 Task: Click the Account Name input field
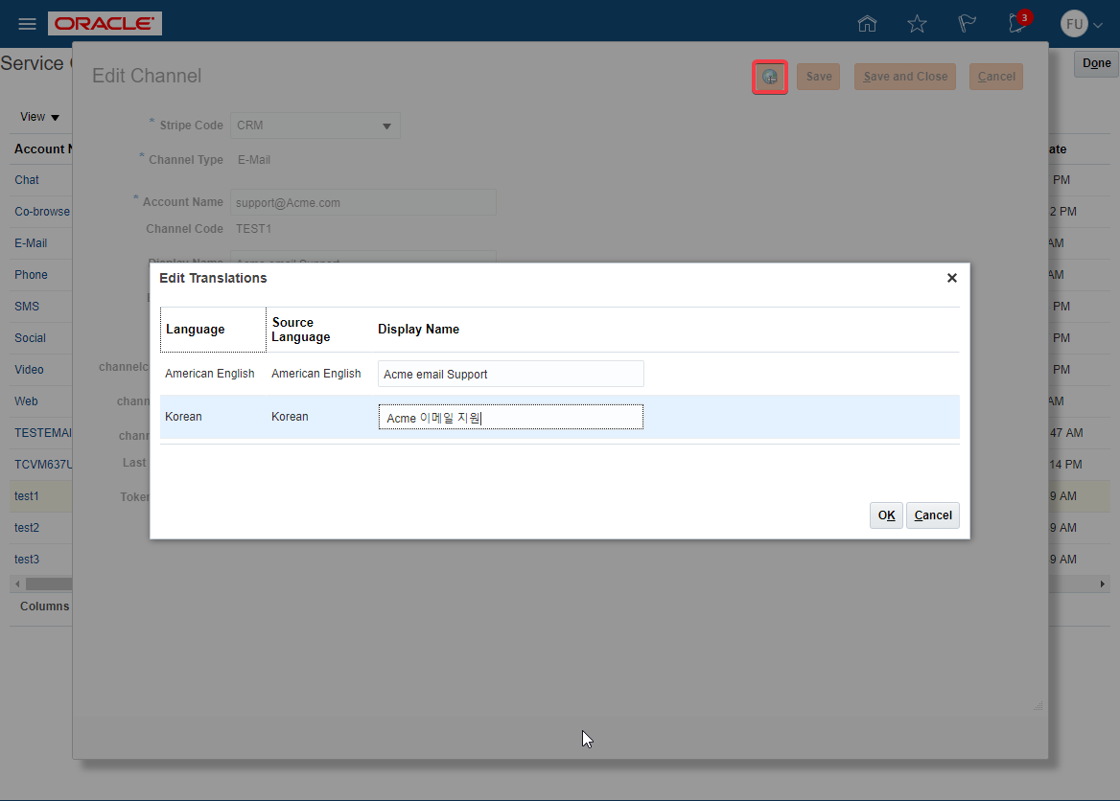tap(362, 202)
